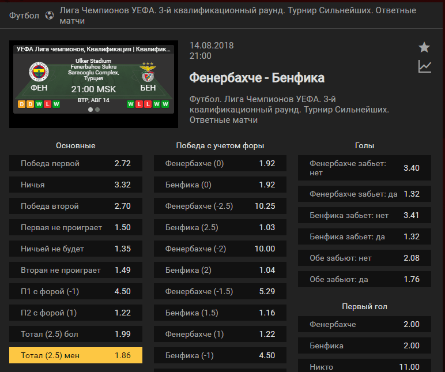Deselect highlighted Тотал (2.5) мен 1.86
The width and height of the screenshot is (445, 372).
[76, 355]
